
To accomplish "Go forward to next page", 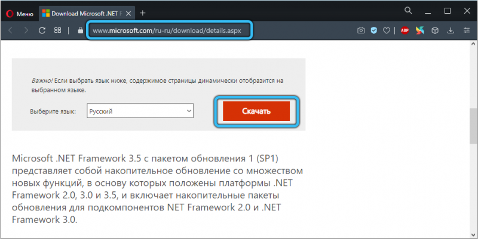I will coord(26,30).
